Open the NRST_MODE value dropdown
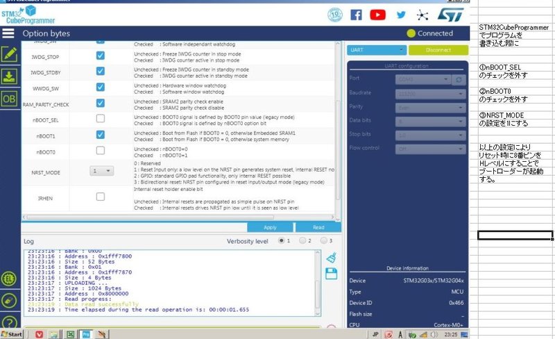 coord(101,170)
